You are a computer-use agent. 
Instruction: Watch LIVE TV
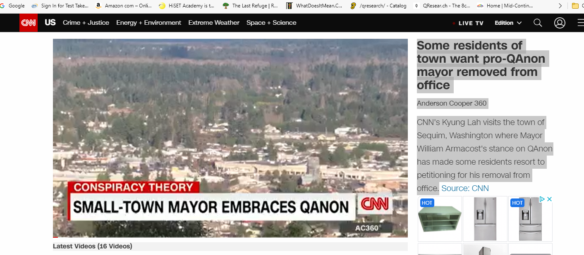point(468,23)
